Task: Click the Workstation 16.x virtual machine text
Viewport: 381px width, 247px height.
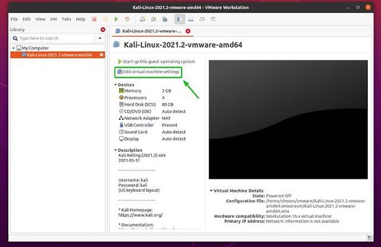Action: 299,216
